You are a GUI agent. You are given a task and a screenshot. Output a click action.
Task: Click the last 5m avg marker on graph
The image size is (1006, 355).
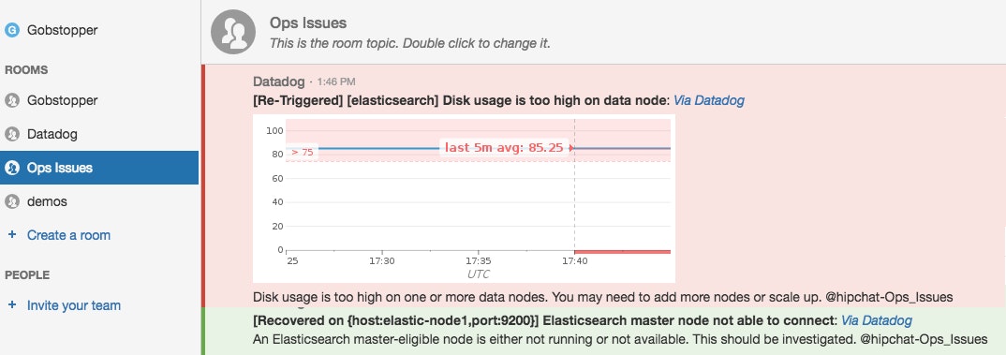pyautogui.click(x=504, y=148)
